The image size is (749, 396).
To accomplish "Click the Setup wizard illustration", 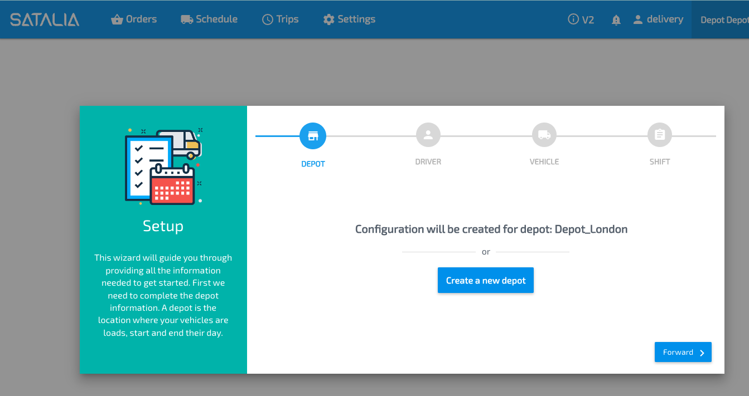I will tap(163, 166).
